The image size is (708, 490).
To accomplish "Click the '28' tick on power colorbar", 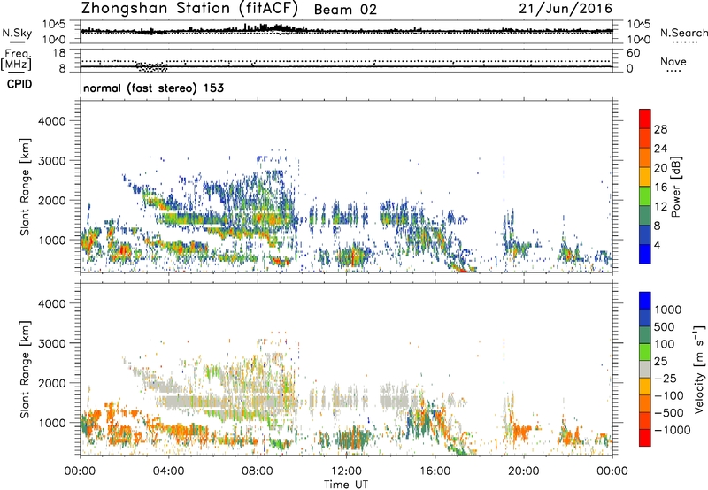I will pos(660,129).
